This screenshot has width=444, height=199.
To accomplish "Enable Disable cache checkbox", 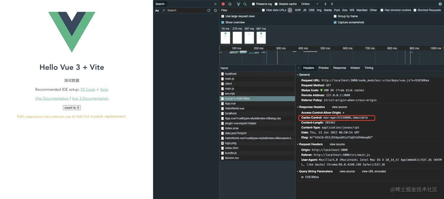I will (276, 4).
